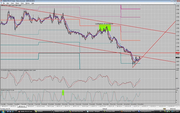Switch to the AUDUSD,H4 chart tab
This screenshot has width=180, height=113.
[145, 106]
